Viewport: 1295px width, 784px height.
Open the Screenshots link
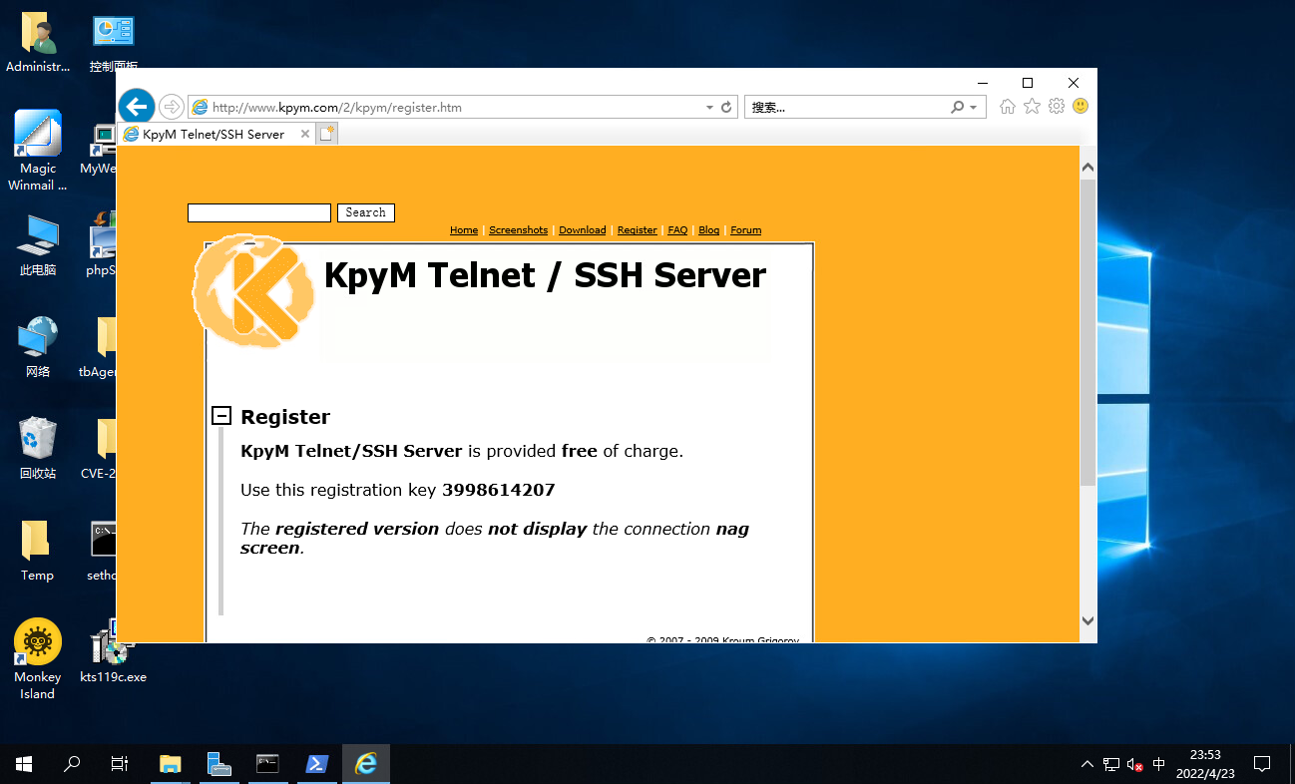518,230
